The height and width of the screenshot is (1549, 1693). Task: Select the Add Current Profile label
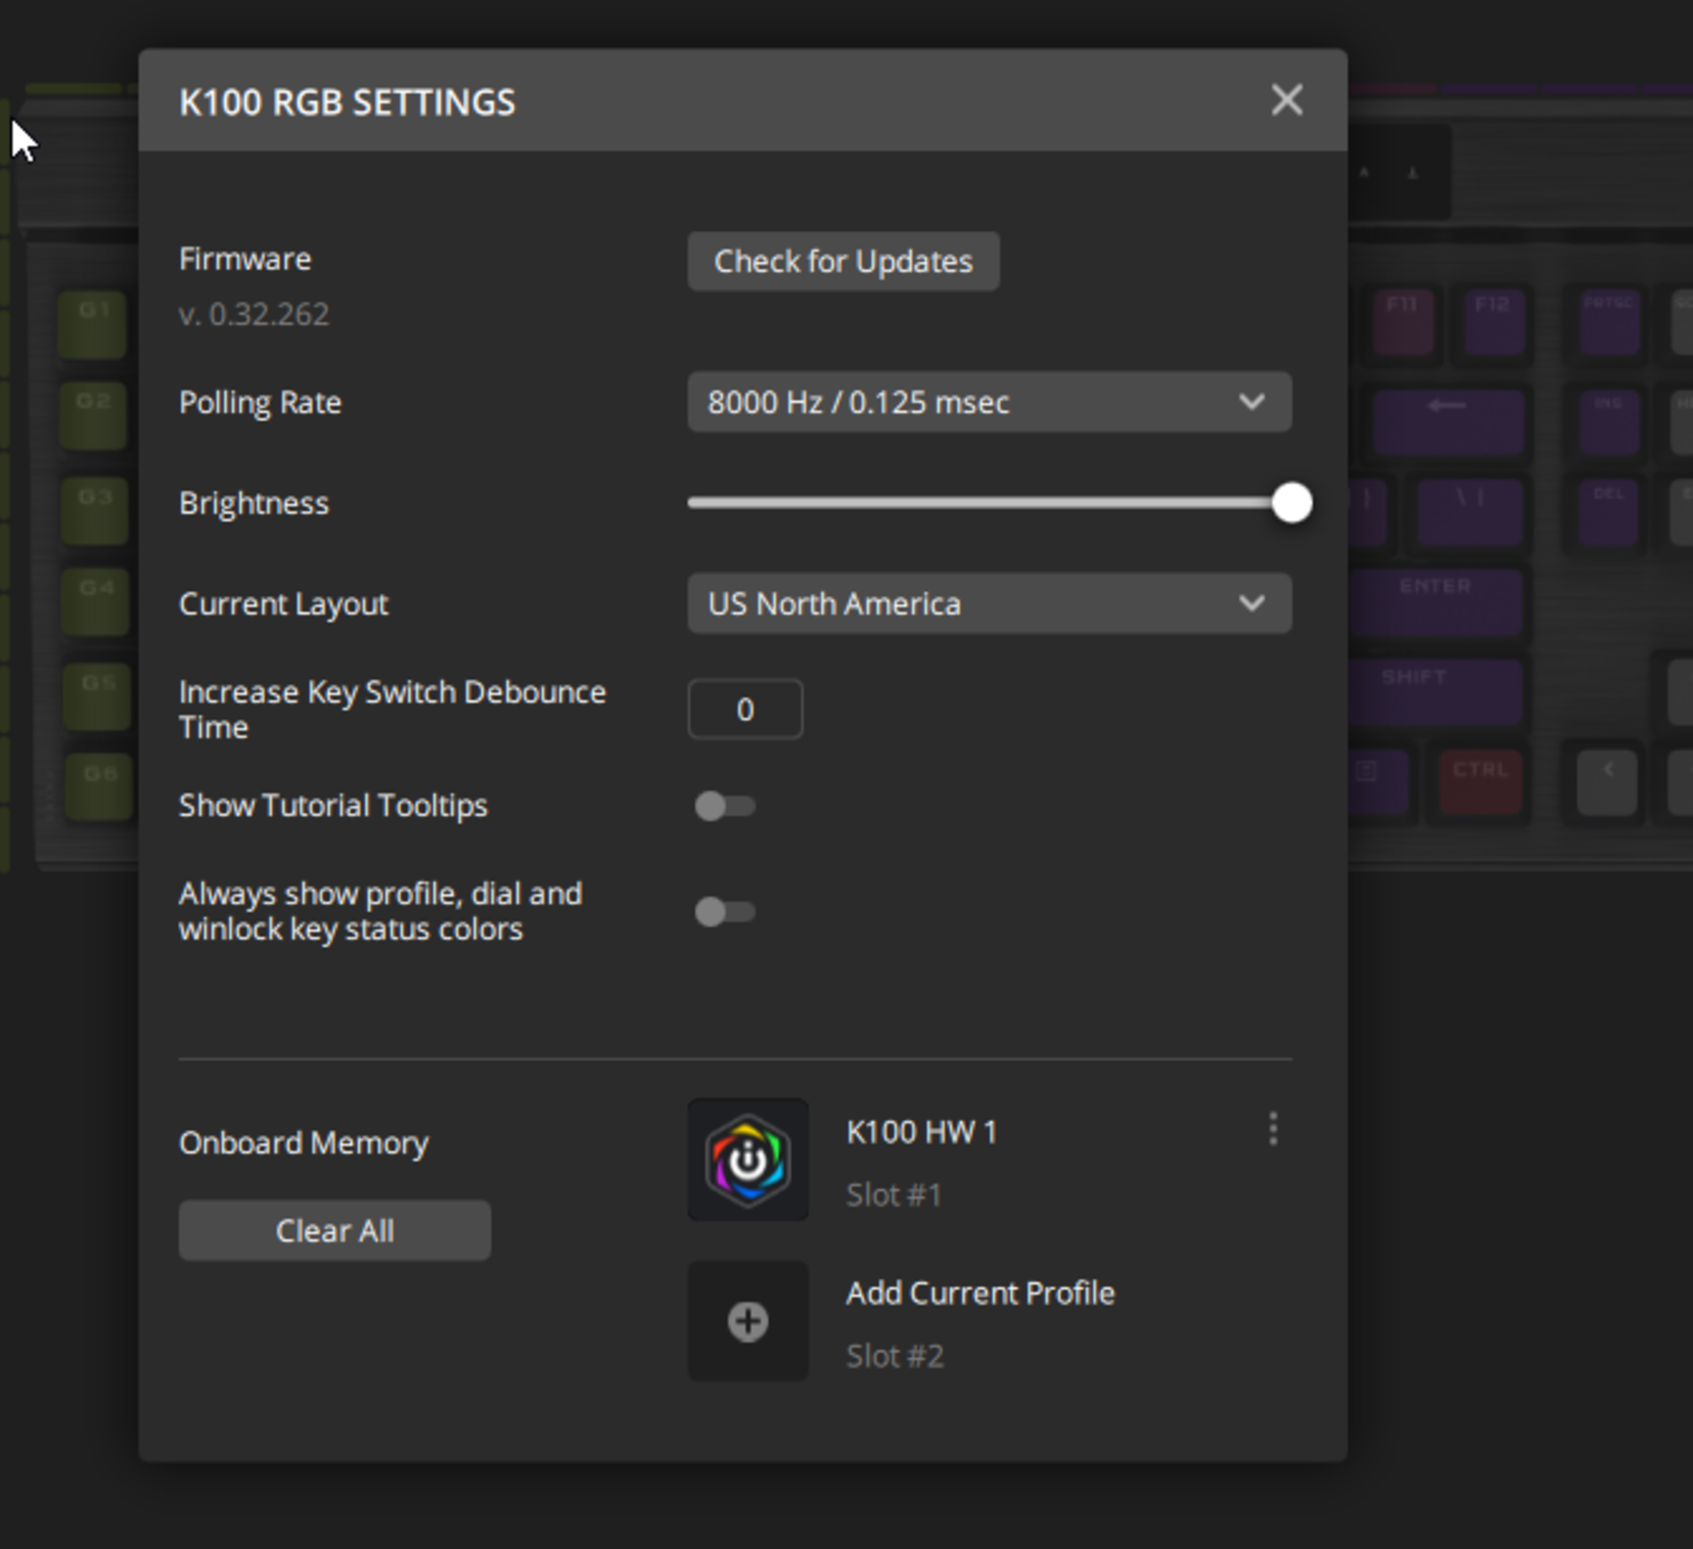(980, 1293)
